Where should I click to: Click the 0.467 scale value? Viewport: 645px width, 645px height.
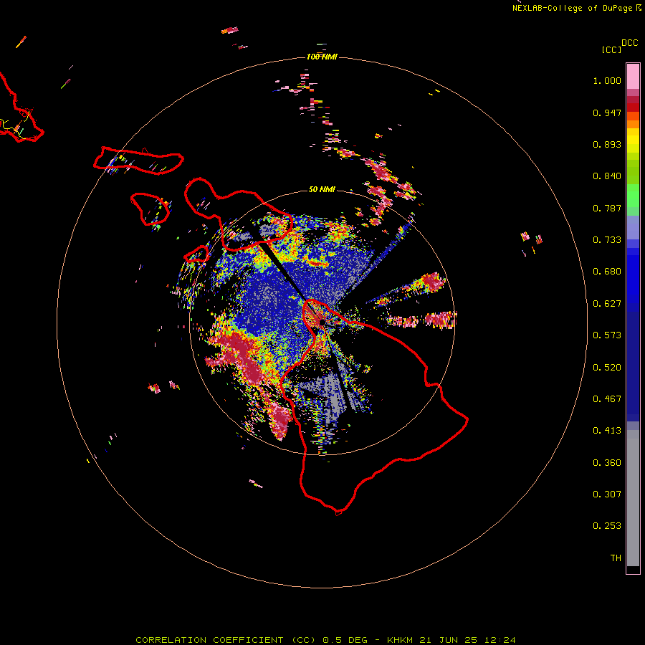[607, 399]
